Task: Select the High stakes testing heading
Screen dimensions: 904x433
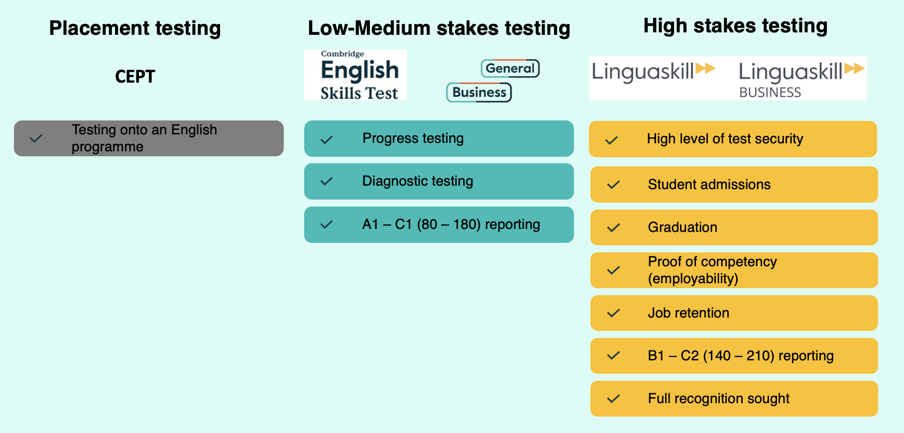Action: point(735,26)
